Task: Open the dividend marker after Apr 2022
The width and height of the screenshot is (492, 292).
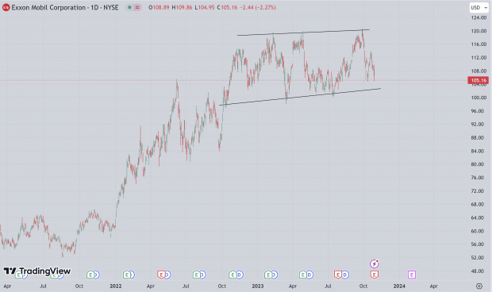Action: [x=167, y=275]
